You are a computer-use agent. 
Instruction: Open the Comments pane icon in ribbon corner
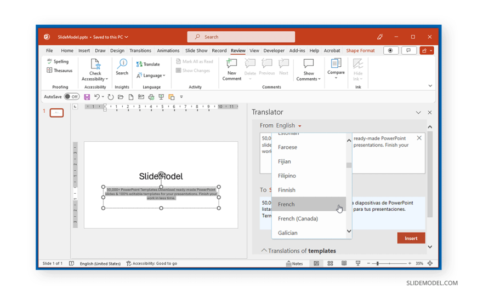pos(408,50)
